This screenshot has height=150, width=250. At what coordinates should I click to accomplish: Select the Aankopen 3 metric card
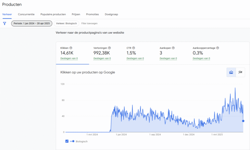click(x=172, y=53)
